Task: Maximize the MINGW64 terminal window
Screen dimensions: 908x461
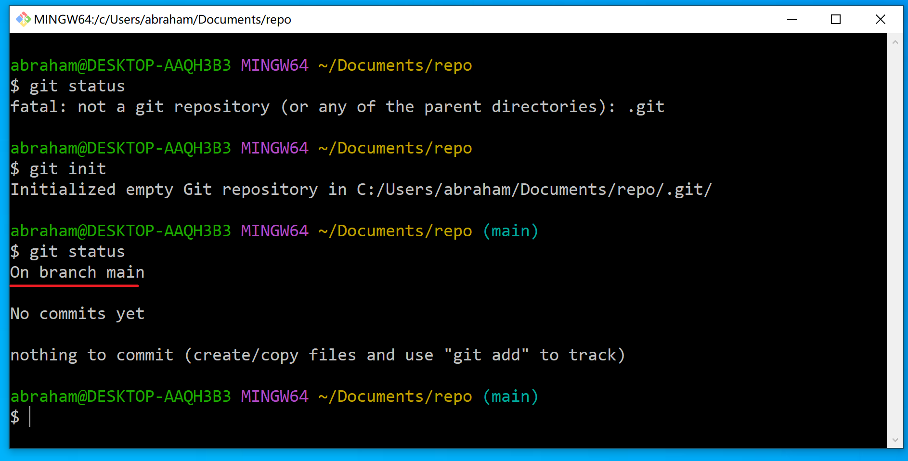Action: coord(836,19)
